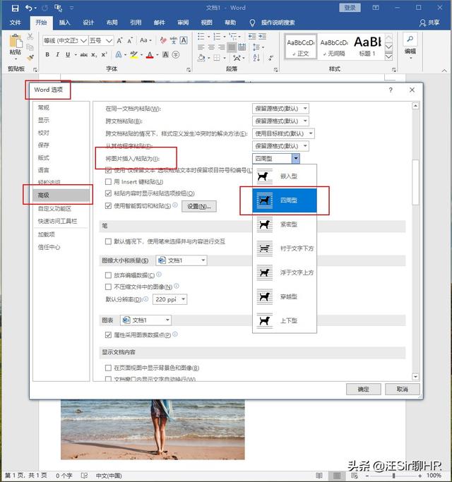Screen dimensions: 452x482
Task: Open smart cut paste Settings button
Action: [x=198, y=206]
